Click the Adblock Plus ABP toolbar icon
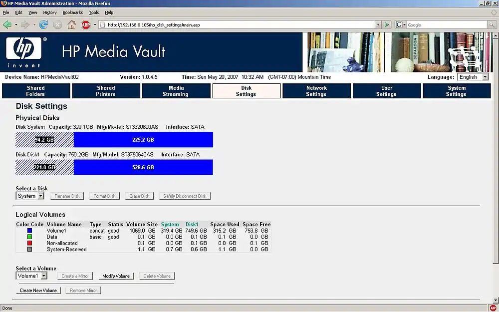The width and height of the screenshot is (499, 312). click(x=85, y=24)
